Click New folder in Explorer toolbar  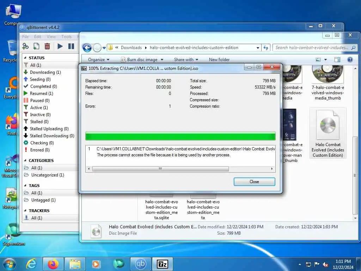pyautogui.click(x=219, y=60)
